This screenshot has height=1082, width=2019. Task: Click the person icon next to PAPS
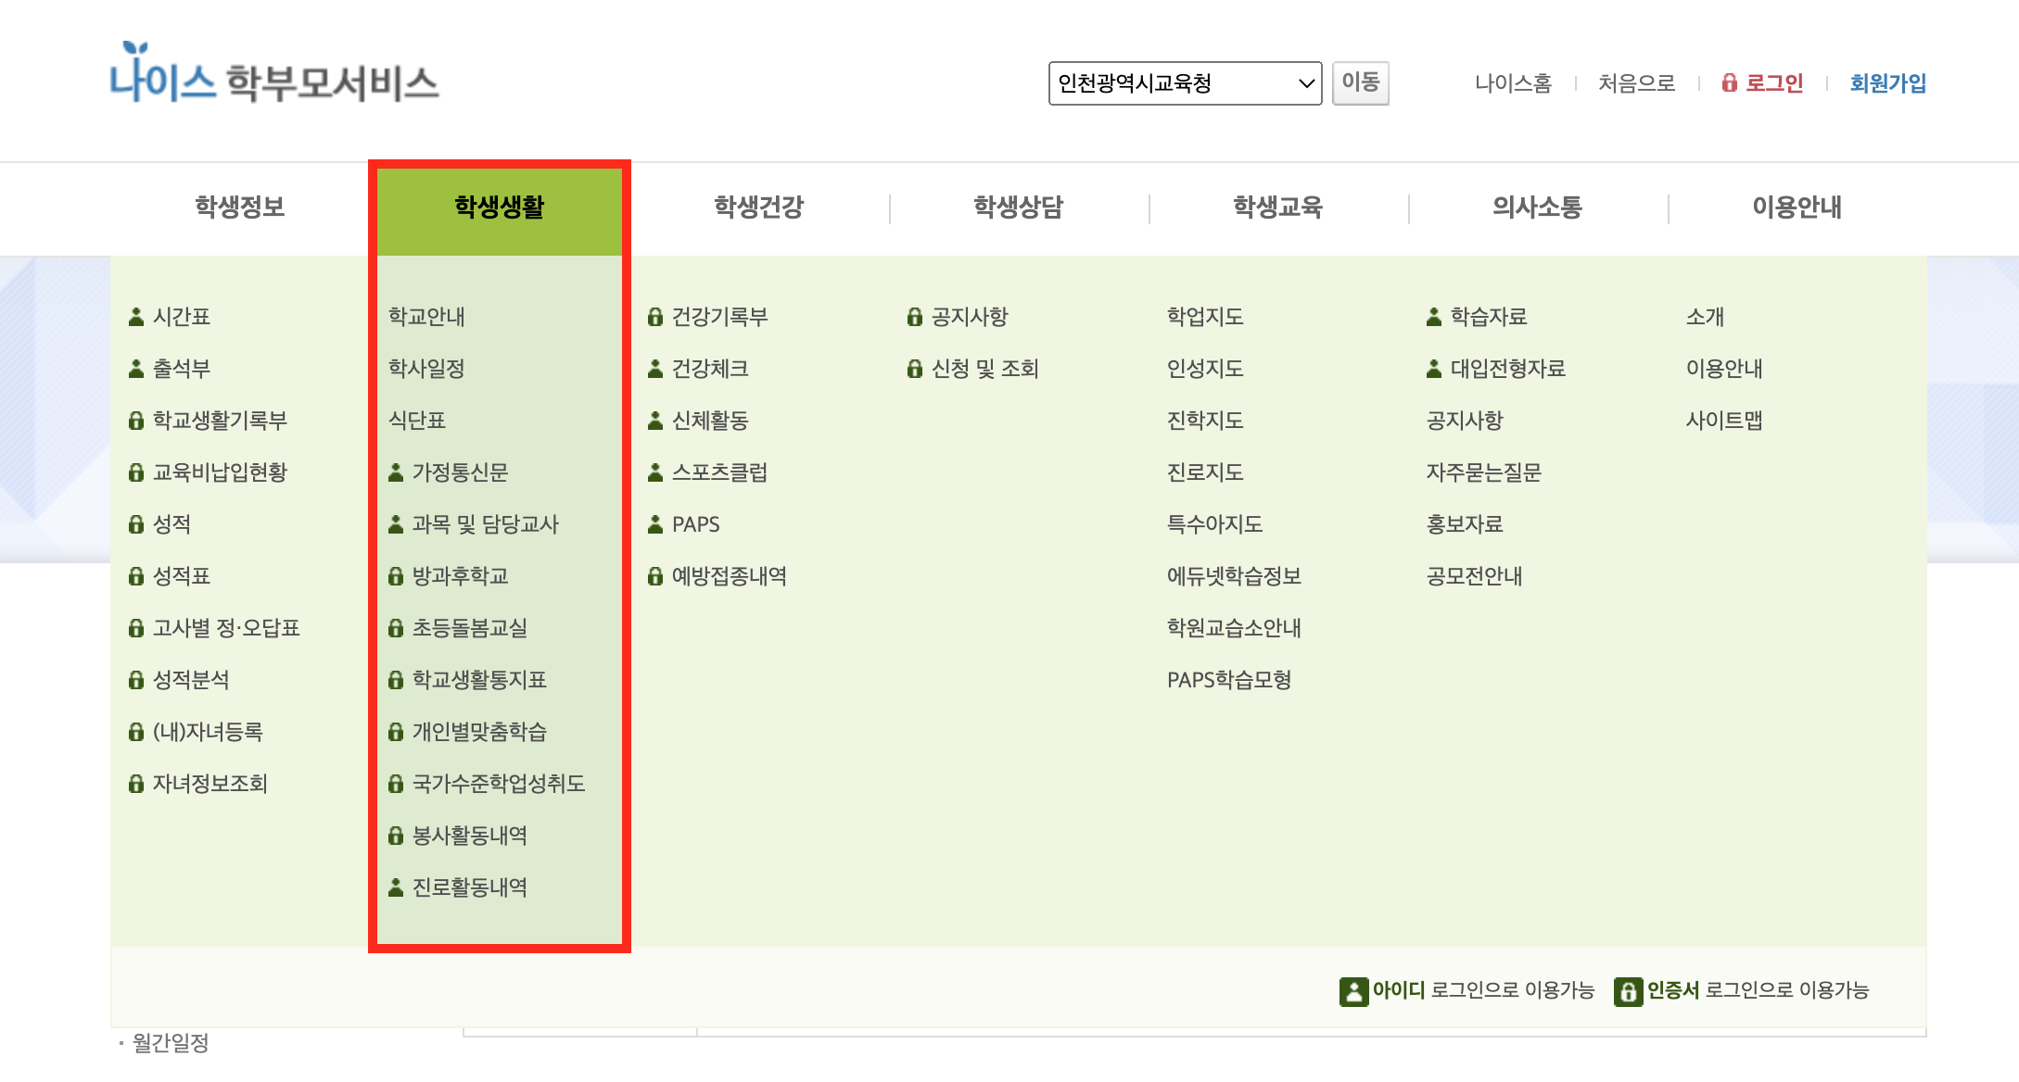tap(655, 524)
